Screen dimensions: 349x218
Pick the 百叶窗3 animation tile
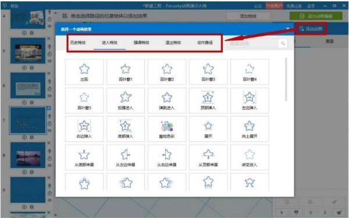coord(208,72)
